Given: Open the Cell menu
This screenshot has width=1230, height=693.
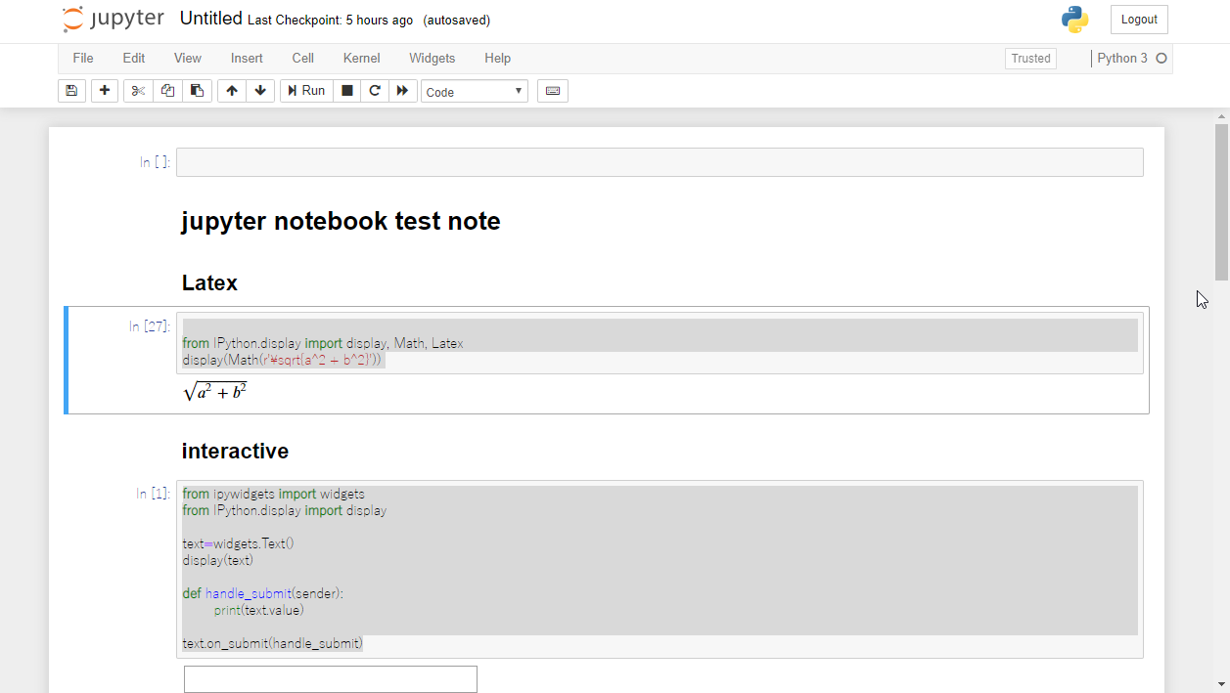Looking at the screenshot, I should tap(303, 59).
